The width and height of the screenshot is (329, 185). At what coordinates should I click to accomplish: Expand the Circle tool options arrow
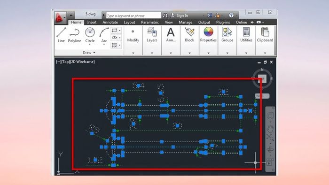pos(90,45)
